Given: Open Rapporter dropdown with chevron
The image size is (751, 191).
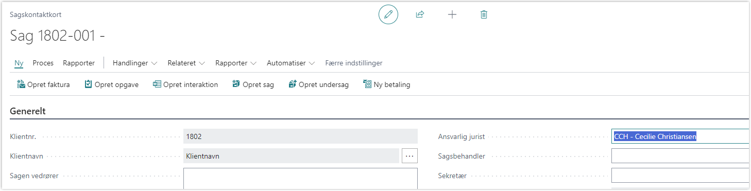Looking at the screenshot, I should coord(236,63).
